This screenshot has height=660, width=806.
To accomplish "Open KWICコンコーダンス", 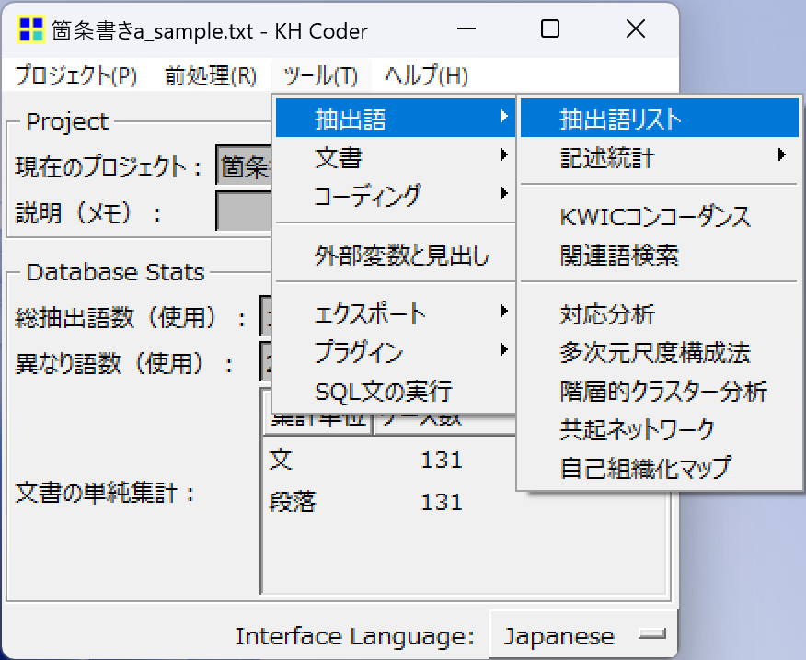I will coord(660,216).
